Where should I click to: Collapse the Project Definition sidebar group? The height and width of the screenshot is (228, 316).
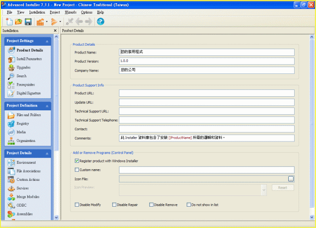[48, 105]
